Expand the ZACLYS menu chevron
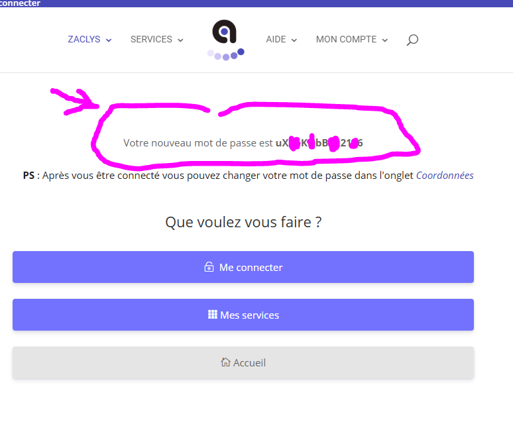513x430 pixels. (x=109, y=40)
